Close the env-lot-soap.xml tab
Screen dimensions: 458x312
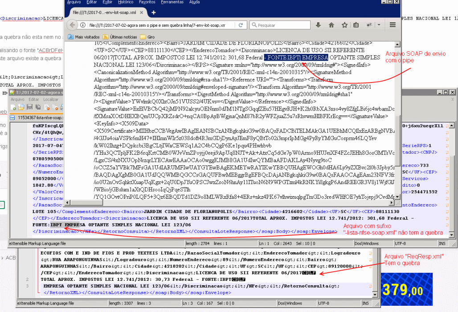pyautogui.click(x=141, y=12)
